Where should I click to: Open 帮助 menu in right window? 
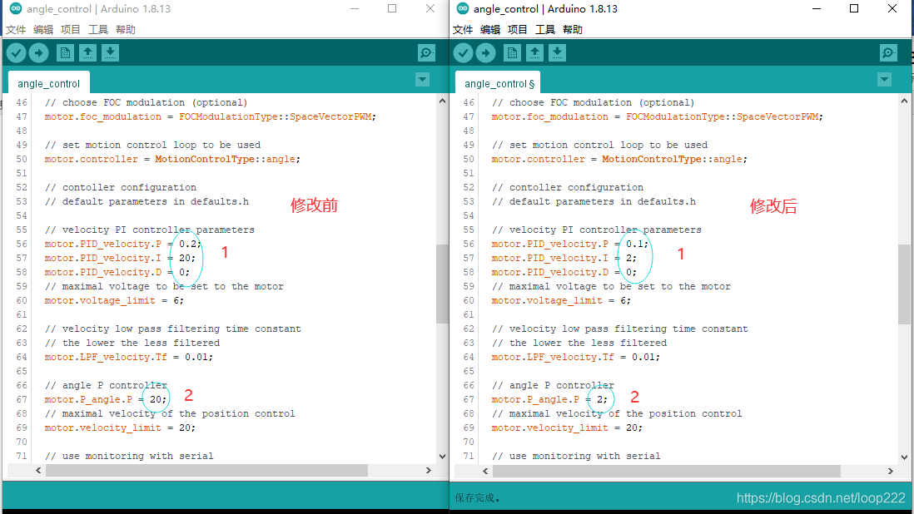573,30
